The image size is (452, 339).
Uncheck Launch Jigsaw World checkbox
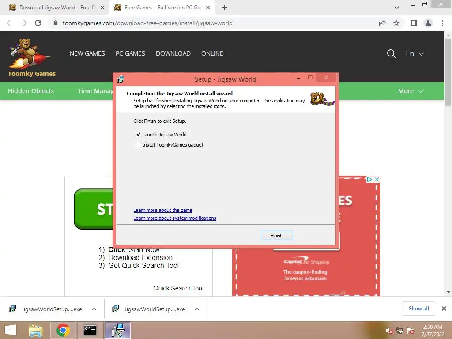point(138,134)
